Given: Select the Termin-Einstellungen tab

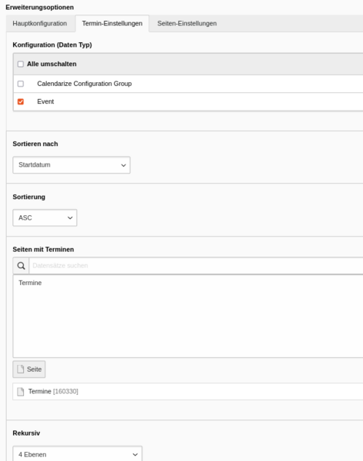Looking at the screenshot, I should tap(112, 24).
